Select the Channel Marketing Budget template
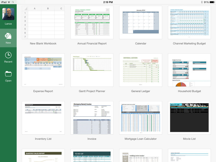The height and width of the screenshot is (162, 216). (189, 23)
